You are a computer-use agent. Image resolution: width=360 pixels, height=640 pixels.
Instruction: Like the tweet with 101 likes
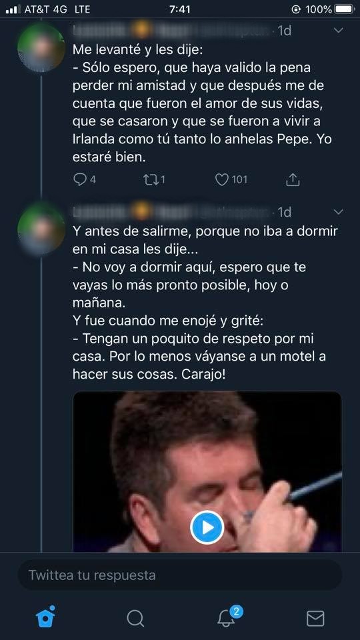point(231,179)
